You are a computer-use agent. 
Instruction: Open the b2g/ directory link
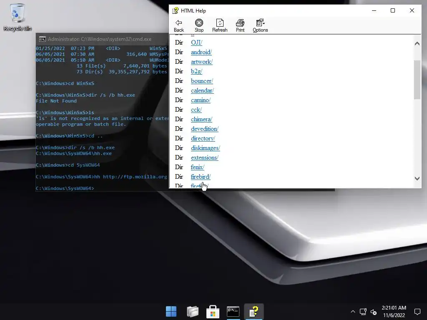pyautogui.click(x=196, y=71)
